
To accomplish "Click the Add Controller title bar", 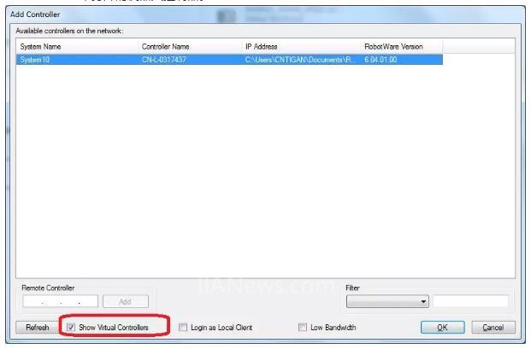I will 265,15.
